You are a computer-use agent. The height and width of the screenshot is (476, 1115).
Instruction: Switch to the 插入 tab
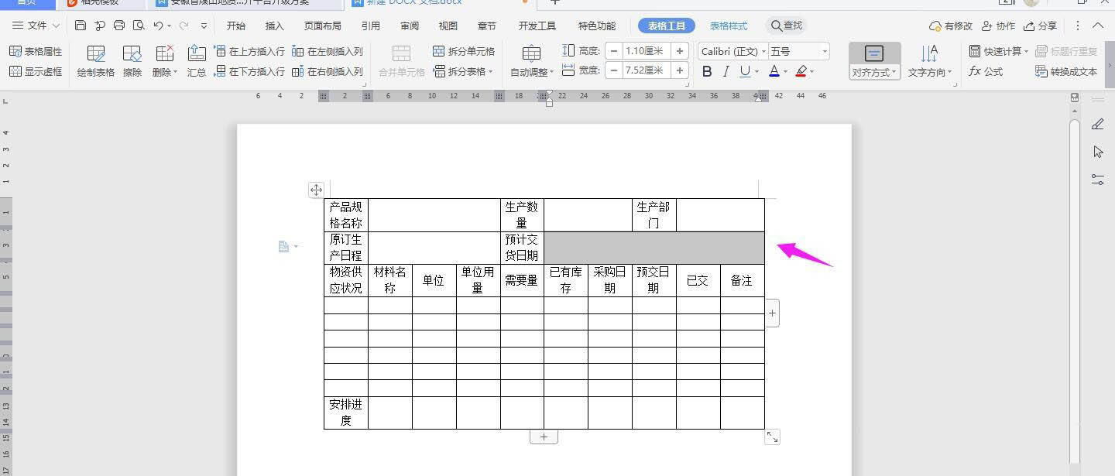(275, 26)
